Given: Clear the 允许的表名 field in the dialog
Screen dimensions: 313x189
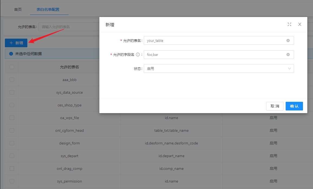Looking at the screenshot, I should coord(288,40).
